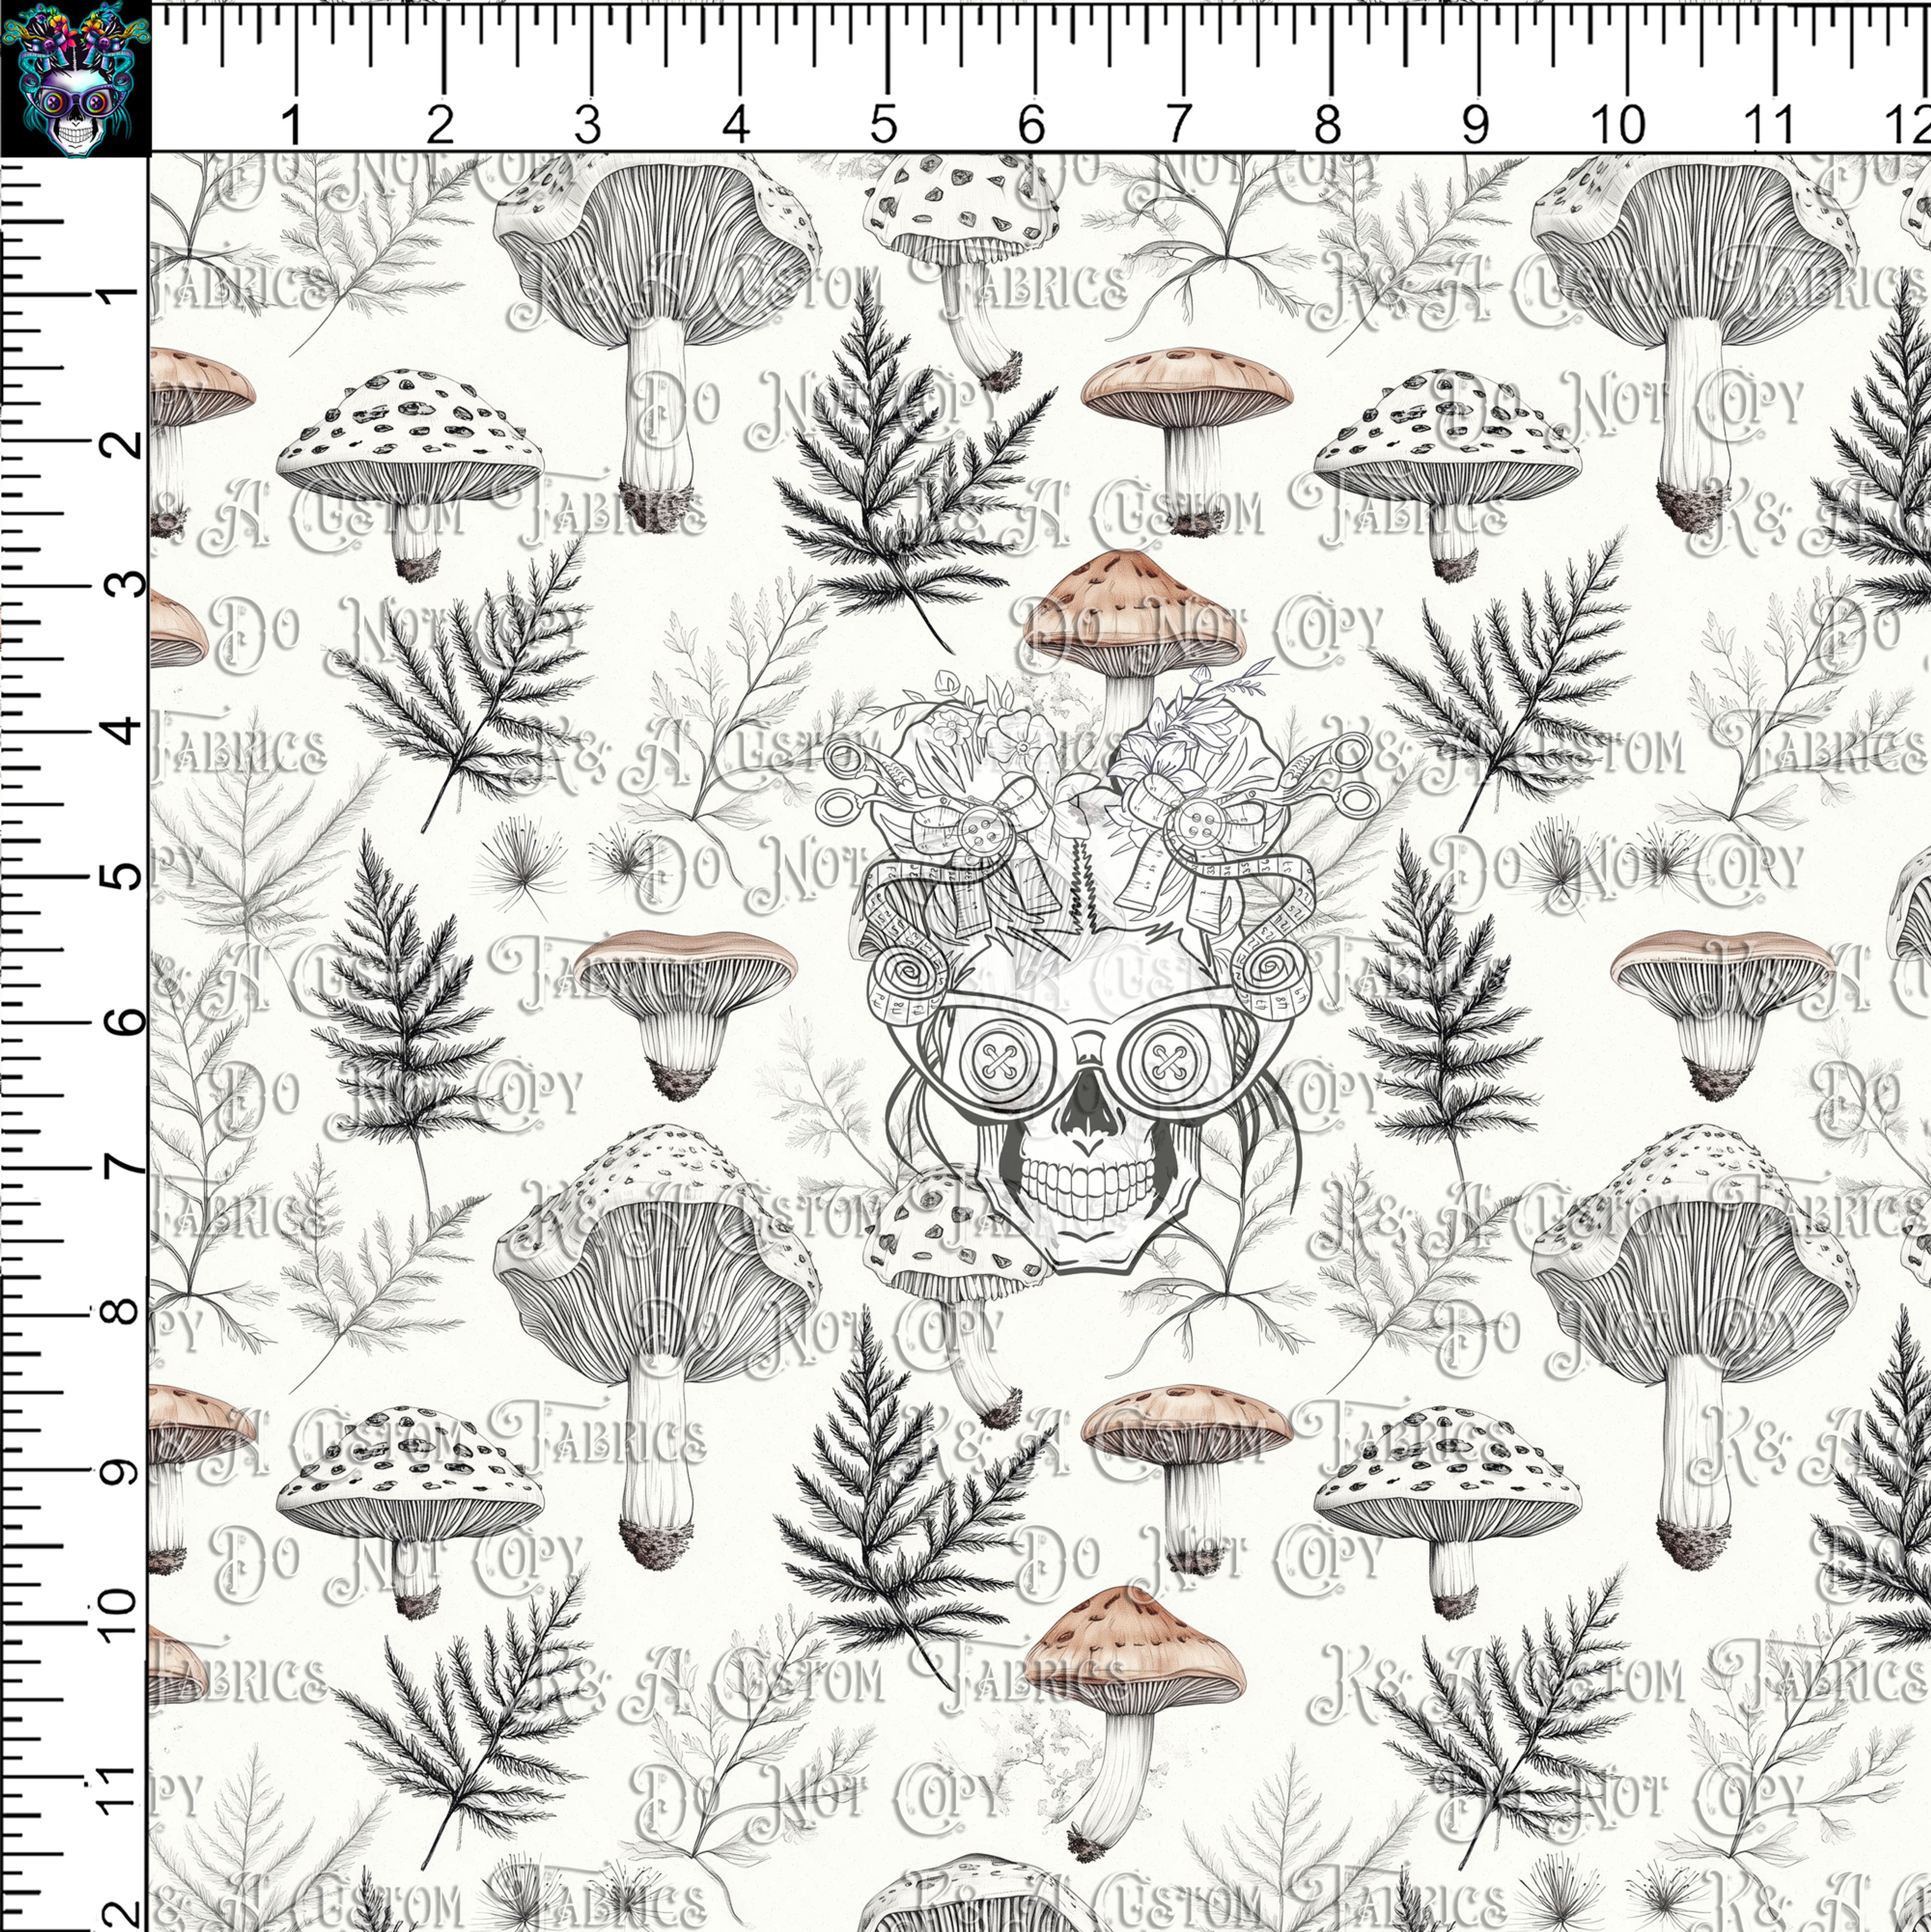Click number 7 on the top ruler
This screenshot has width=1931, height=1932.
(1180, 125)
